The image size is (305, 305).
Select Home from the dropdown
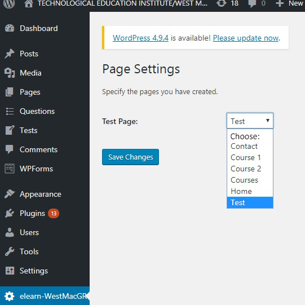250,192
